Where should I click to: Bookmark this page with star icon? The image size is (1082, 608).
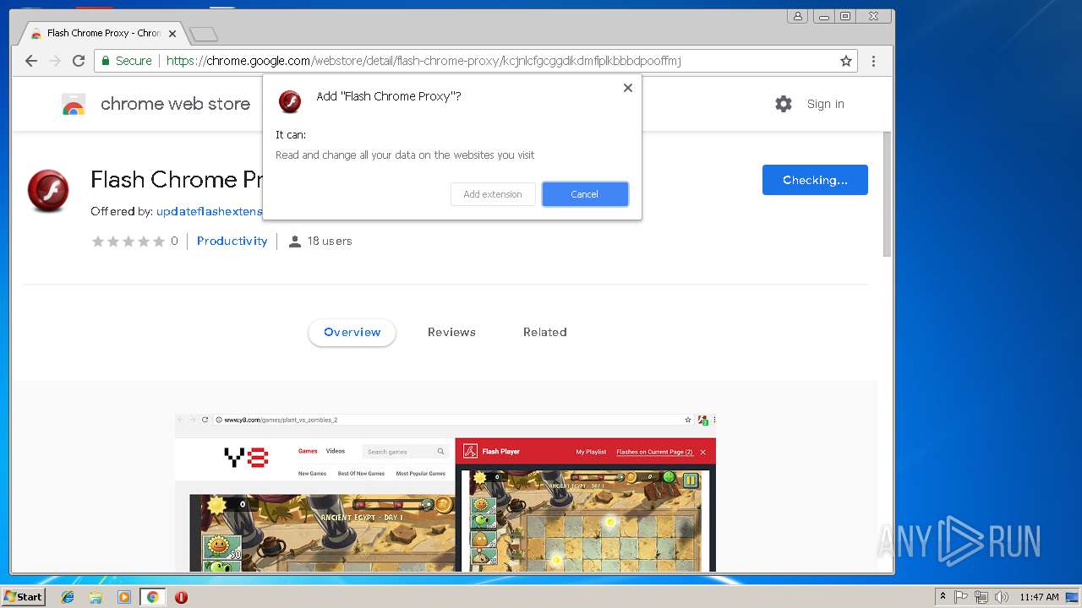tap(845, 61)
